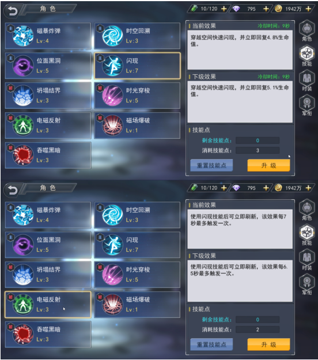This screenshot has height=360, width=318.
Task: Add diamonds with plus beside 795, upper screen
Action: point(266,9)
